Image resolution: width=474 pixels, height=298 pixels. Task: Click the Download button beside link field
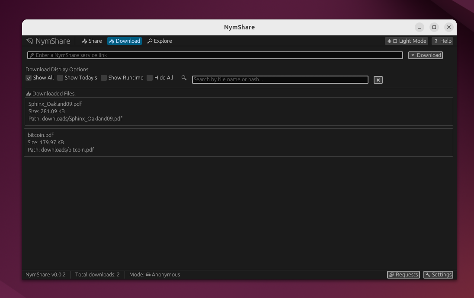(426, 55)
